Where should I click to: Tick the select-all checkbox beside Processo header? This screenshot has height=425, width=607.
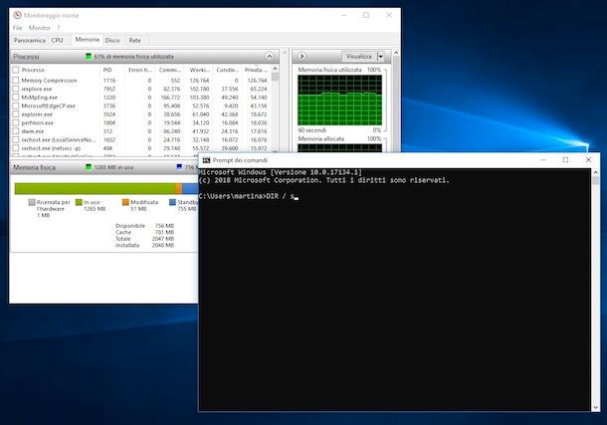[x=16, y=70]
